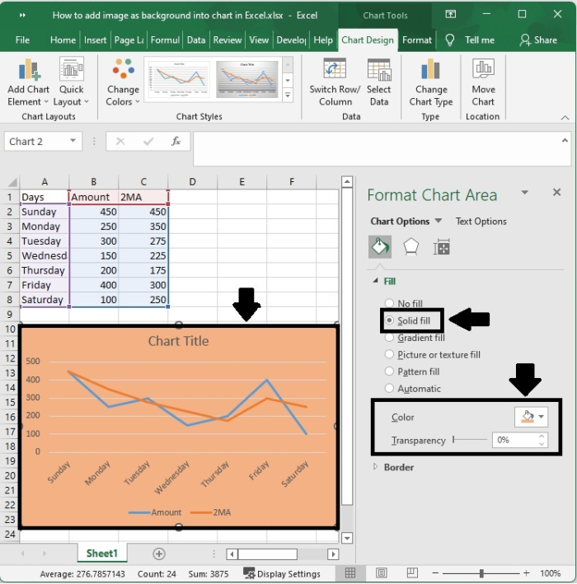Image resolution: width=577 pixels, height=584 pixels.
Task: Open the Help tab
Action: [x=323, y=40]
